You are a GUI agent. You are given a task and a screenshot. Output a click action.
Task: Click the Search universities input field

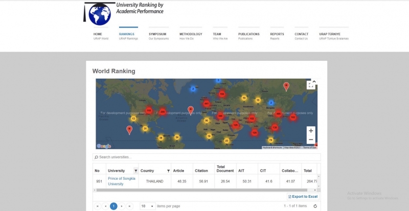coord(207,157)
